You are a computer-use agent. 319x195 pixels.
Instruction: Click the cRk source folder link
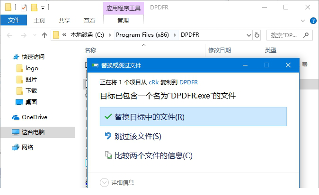pos(154,82)
